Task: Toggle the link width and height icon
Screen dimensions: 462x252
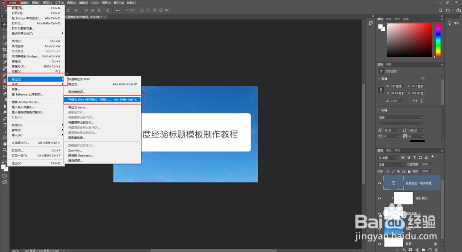Action: (x=381, y=90)
